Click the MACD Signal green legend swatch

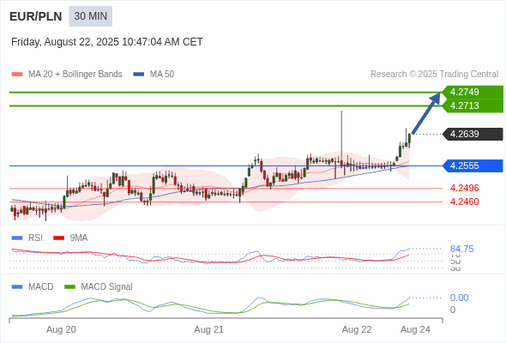pyautogui.click(x=69, y=287)
